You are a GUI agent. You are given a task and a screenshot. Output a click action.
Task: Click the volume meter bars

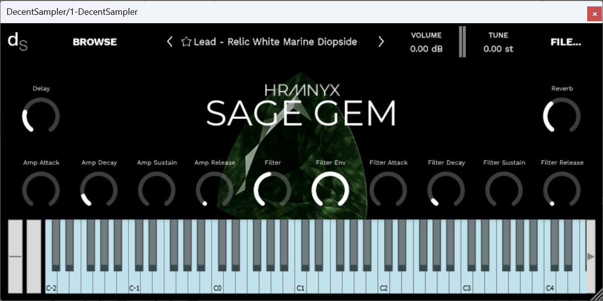click(462, 41)
